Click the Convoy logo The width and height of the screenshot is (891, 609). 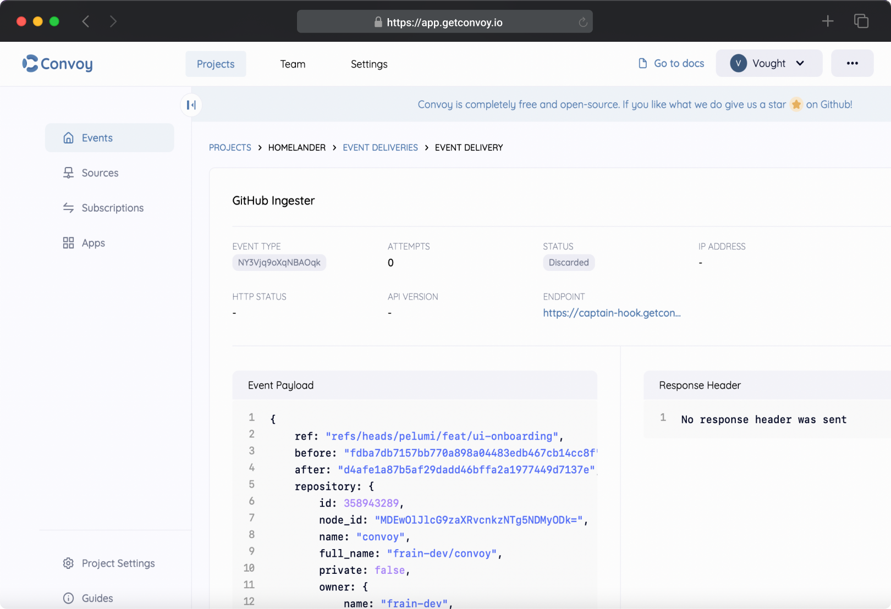tap(57, 64)
